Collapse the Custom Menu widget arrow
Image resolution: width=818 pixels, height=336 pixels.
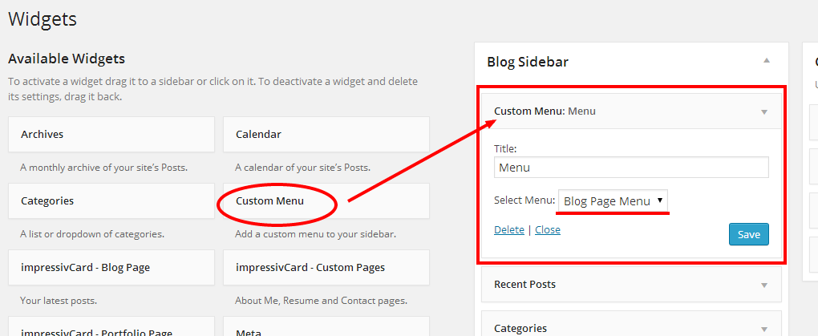(x=763, y=111)
